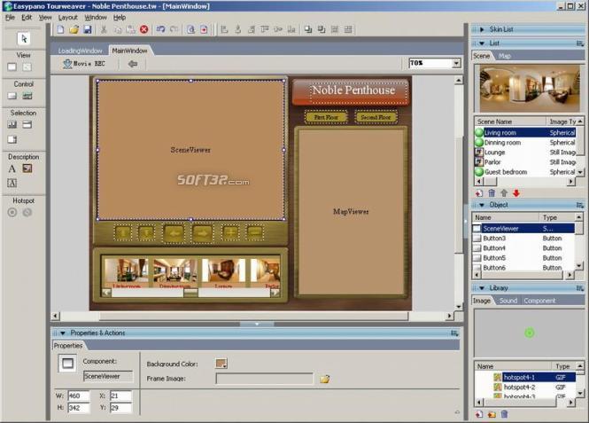Click the panorama preview thumbnail

click(529, 88)
